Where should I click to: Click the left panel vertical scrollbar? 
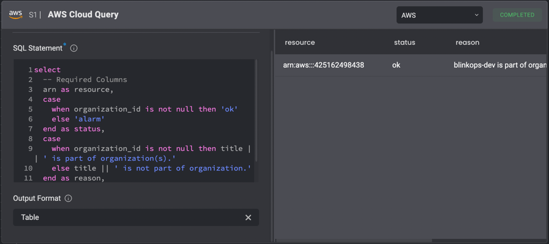pyautogui.click(x=271, y=147)
